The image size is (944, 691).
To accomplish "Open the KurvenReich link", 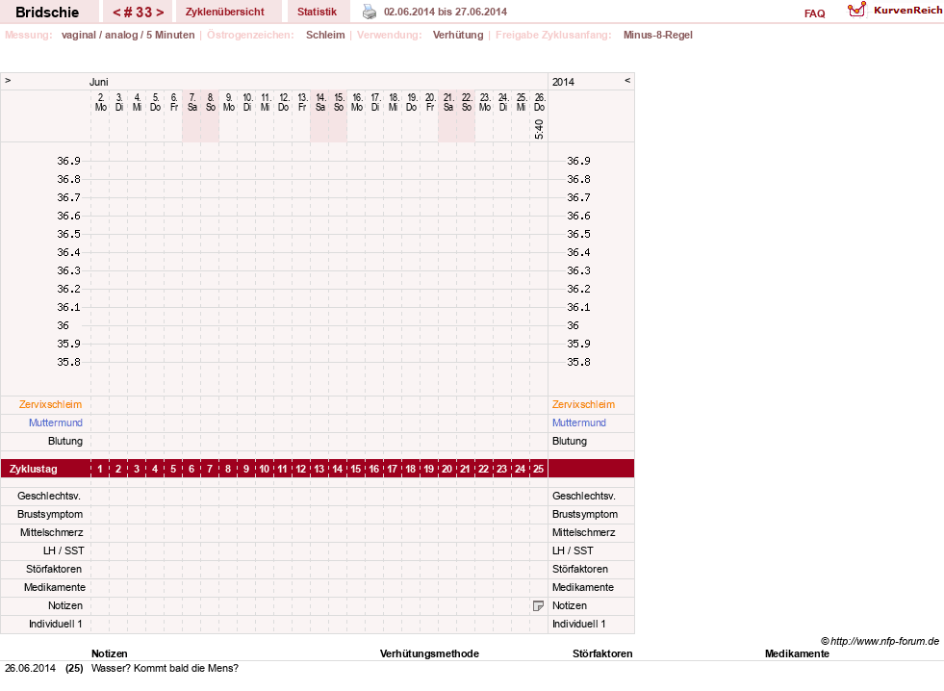I will click(907, 11).
